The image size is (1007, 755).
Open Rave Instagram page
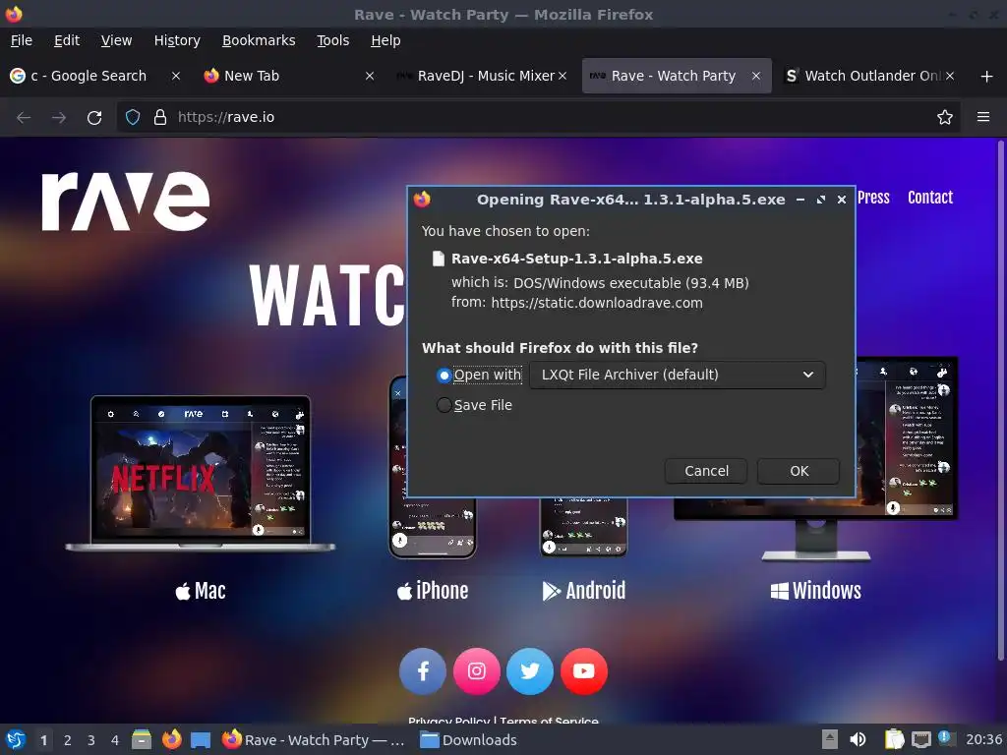(x=477, y=670)
